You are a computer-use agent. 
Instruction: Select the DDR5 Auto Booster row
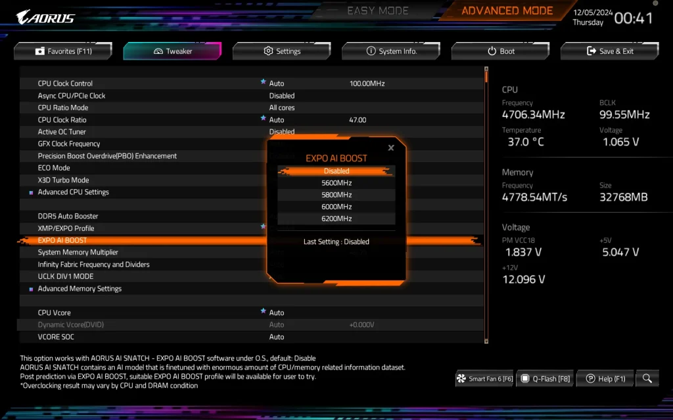252,216
